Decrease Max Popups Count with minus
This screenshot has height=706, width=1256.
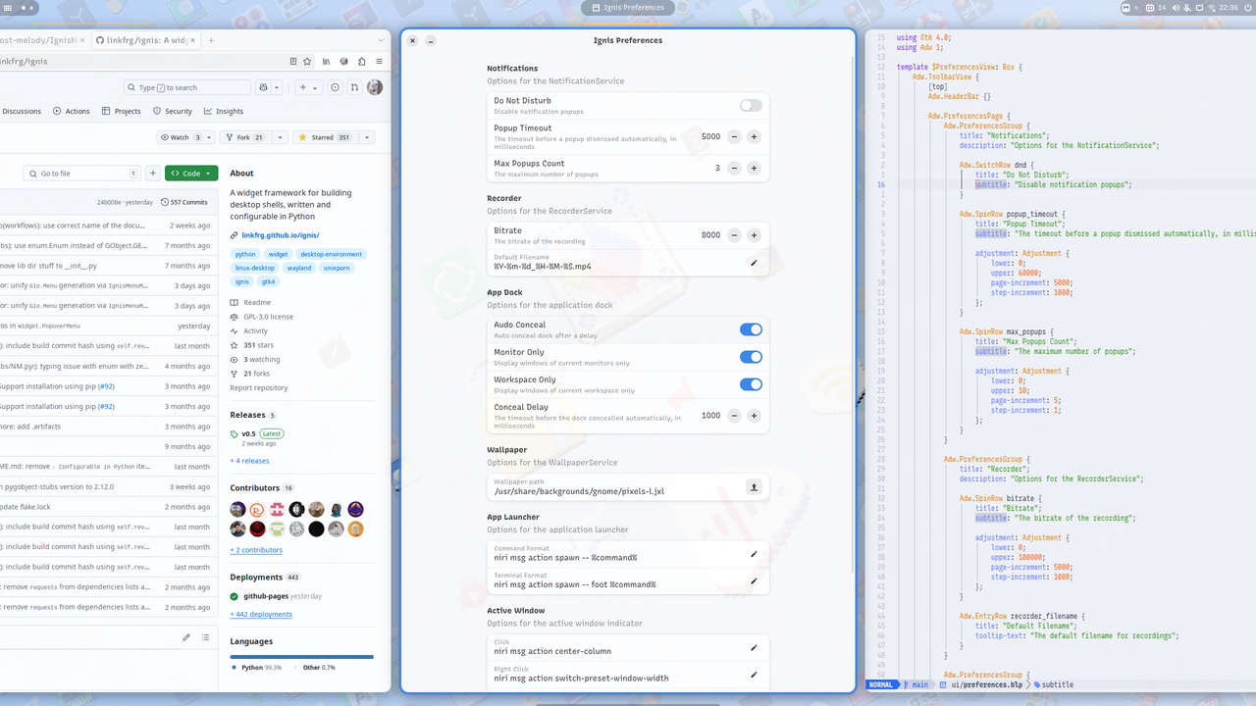coord(734,169)
